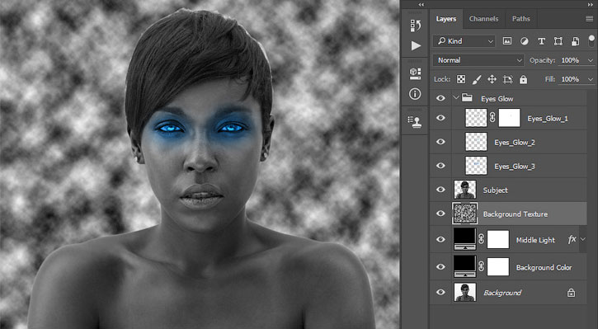Screen dimensions: 598x329
Task: Open the 3D panel icon
Action: [x=416, y=73]
